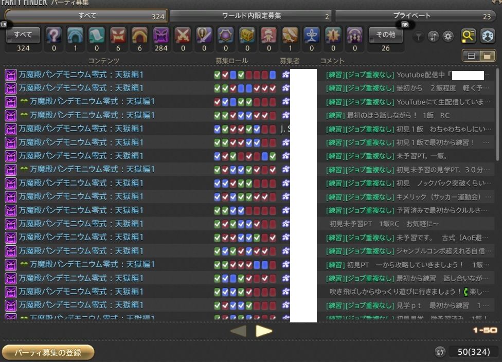Select the Hunt red target category icon
This screenshot has width=502, height=362.
(268, 35)
